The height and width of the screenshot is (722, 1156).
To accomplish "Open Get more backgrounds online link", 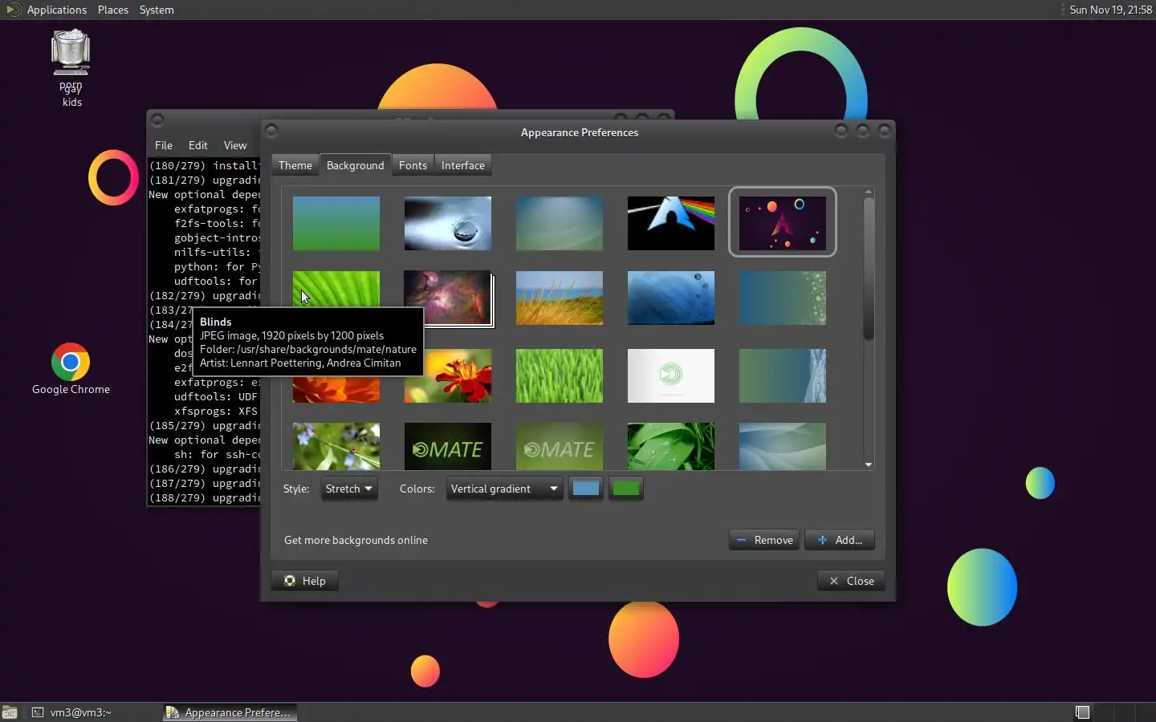I will pos(356,540).
